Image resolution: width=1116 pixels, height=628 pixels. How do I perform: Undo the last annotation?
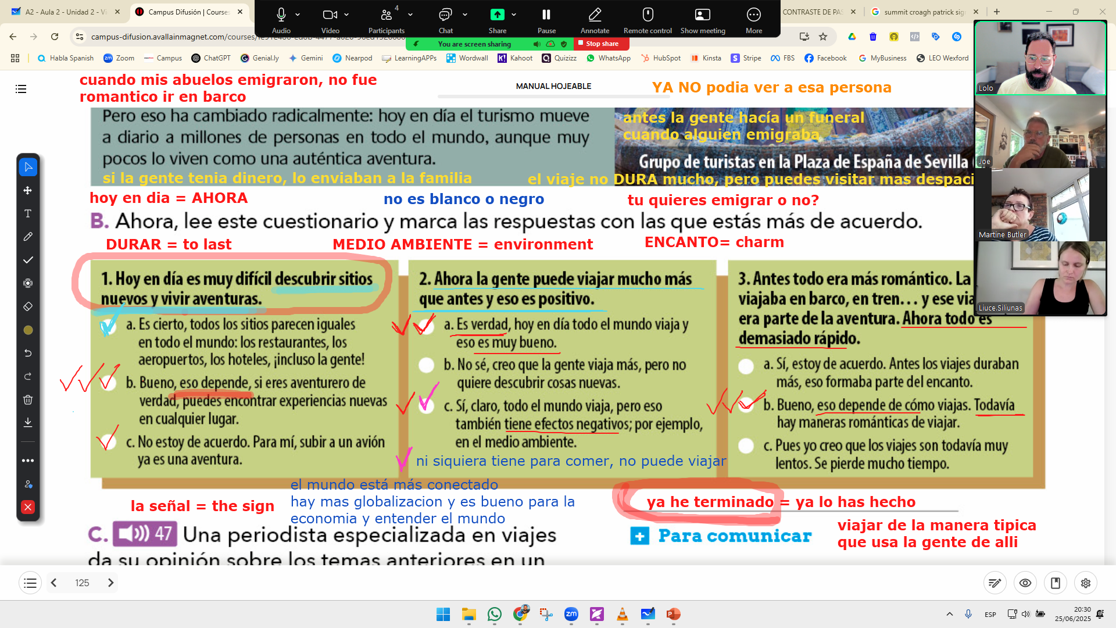click(28, 353)
